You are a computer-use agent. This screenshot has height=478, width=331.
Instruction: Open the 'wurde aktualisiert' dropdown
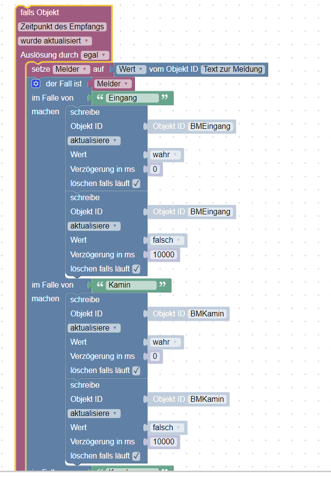[55, 41]
